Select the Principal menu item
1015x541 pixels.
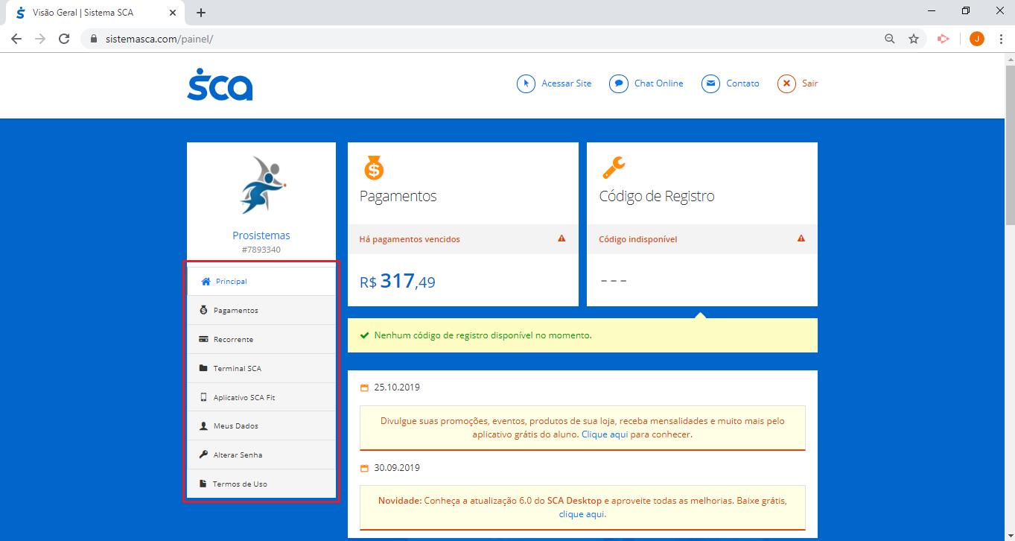pyautogui.click(x=261, y=282)
